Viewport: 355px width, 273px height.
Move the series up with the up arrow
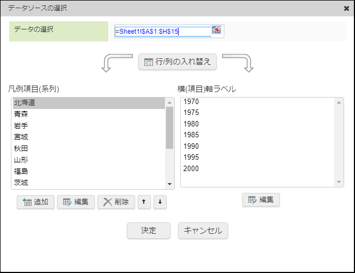(x=144, y=202)
